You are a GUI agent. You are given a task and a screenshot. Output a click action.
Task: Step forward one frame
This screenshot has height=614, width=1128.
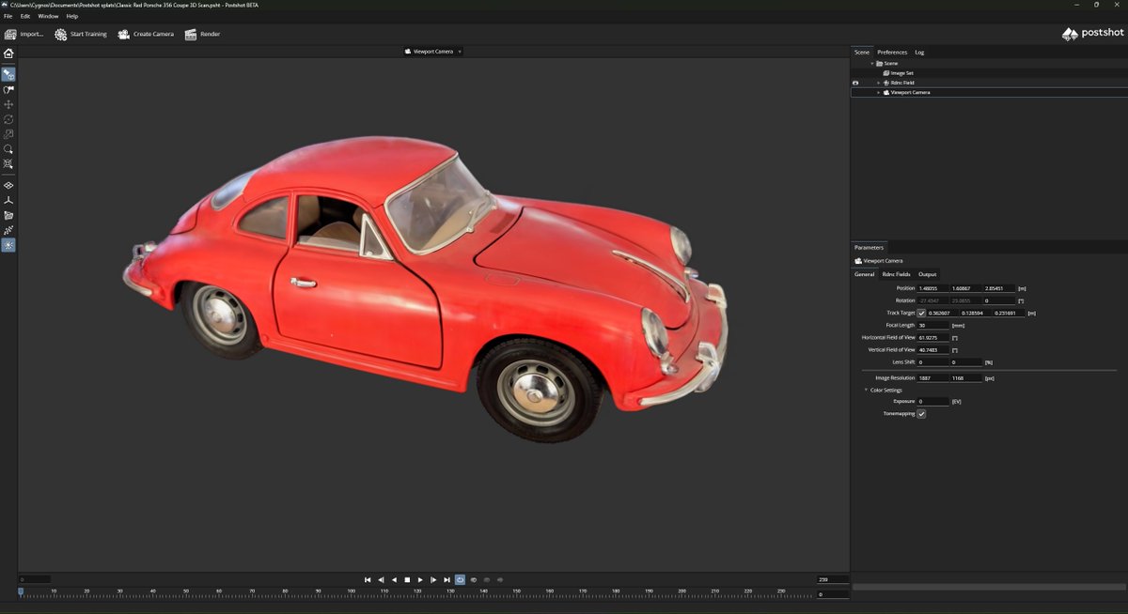pos(433,580)
